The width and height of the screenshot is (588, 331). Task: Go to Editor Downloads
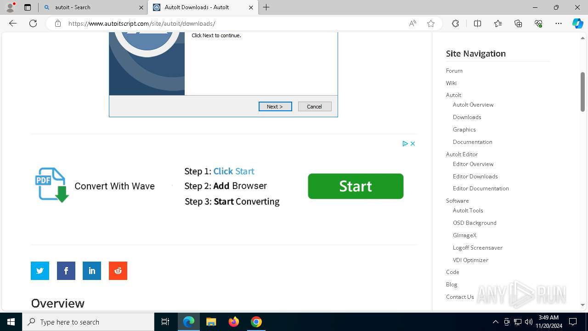click(475, 176)
